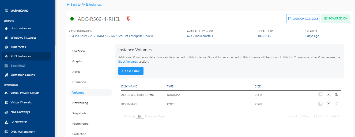This screenshot has height=137, width=355.
Task: Go to First page in pagination
Action: [x=293, y=116]
